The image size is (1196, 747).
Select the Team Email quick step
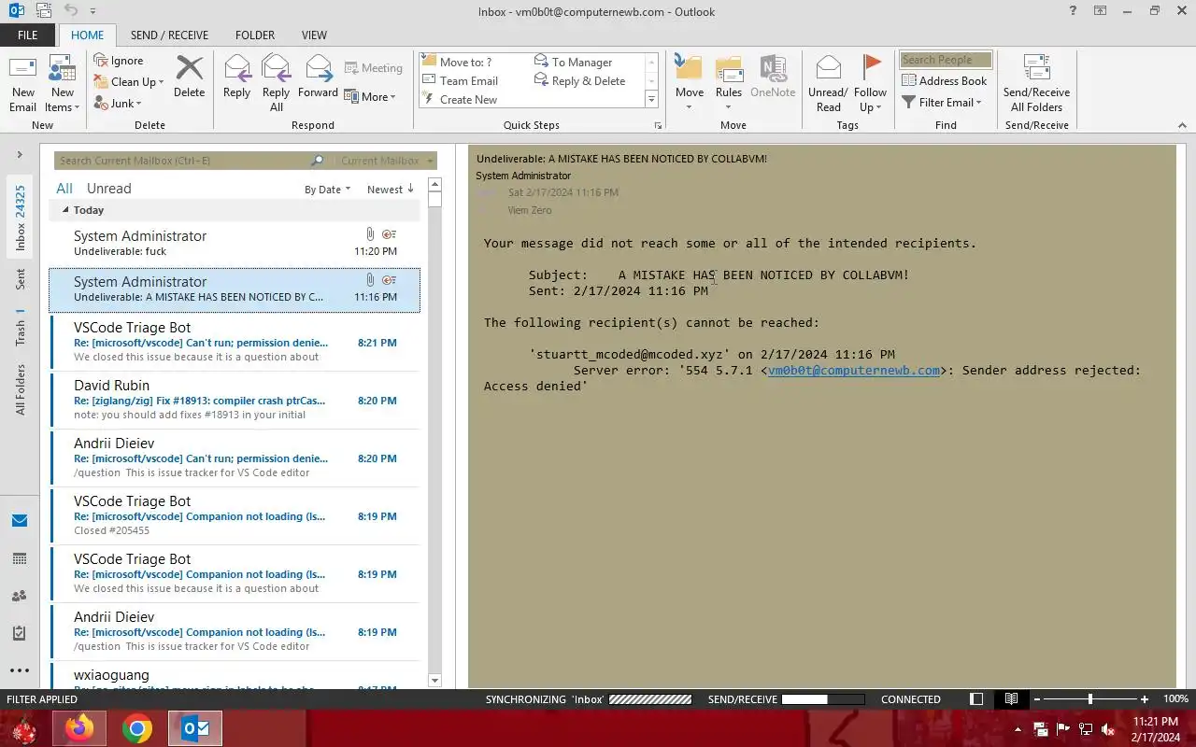[x=461, y=81]
